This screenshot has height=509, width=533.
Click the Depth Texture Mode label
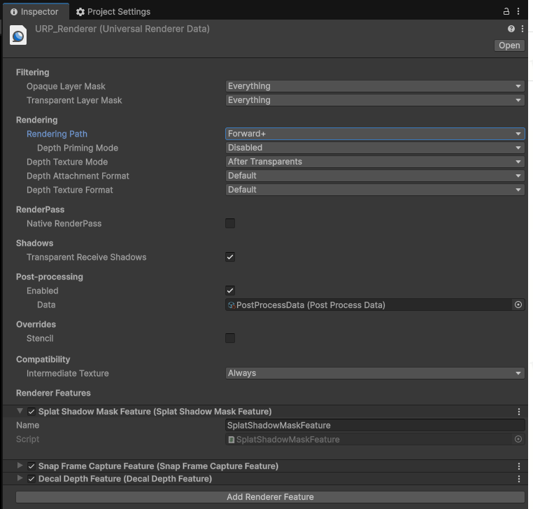67,162
